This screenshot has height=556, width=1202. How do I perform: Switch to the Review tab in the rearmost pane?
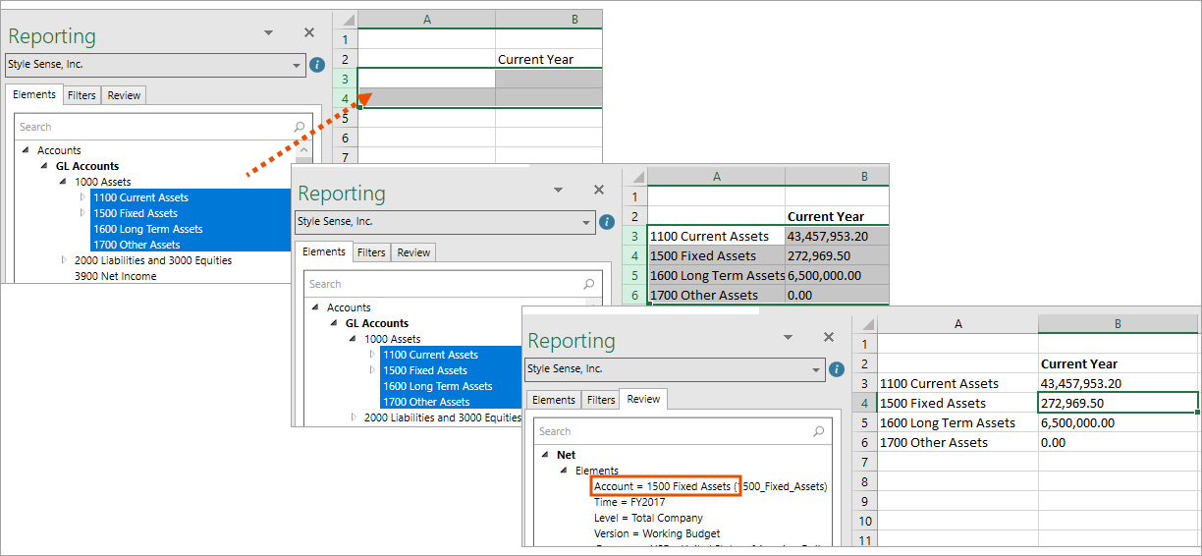(x=124, y=95)
